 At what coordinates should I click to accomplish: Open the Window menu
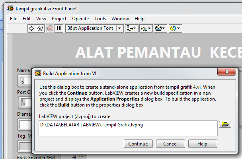120,19
